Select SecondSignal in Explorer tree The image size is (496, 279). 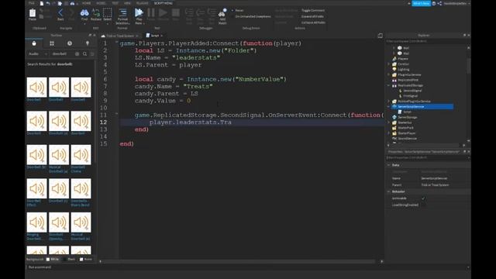click(x=412, y=91)
